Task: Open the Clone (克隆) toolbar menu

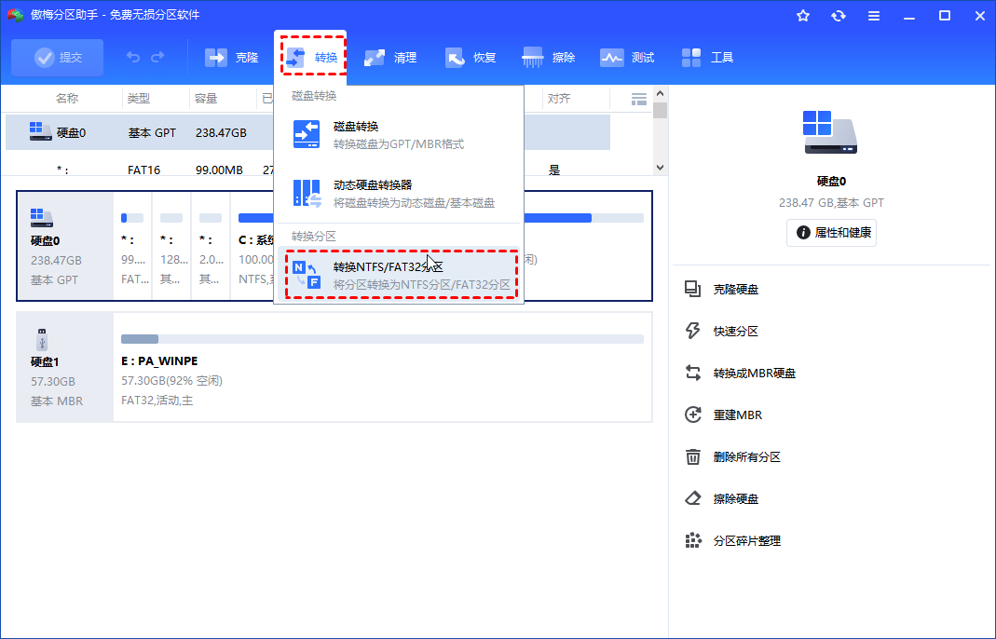Action: coord(232,58)
